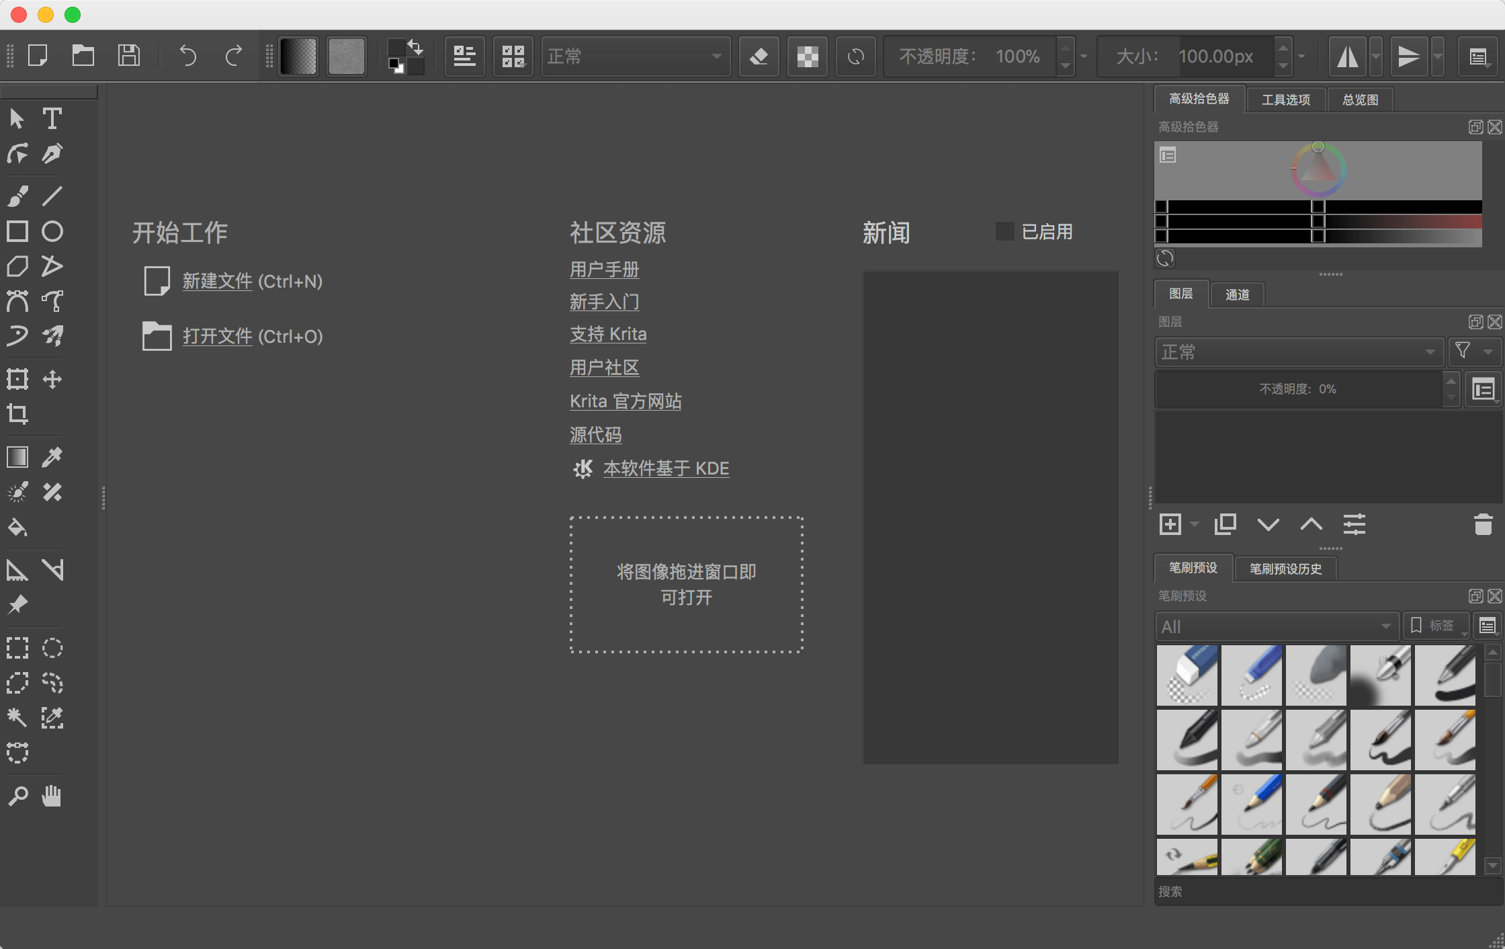Select the Elliptical Selection tool
This screenshot has height=949, width=1505.
click(x=52, y=648)
